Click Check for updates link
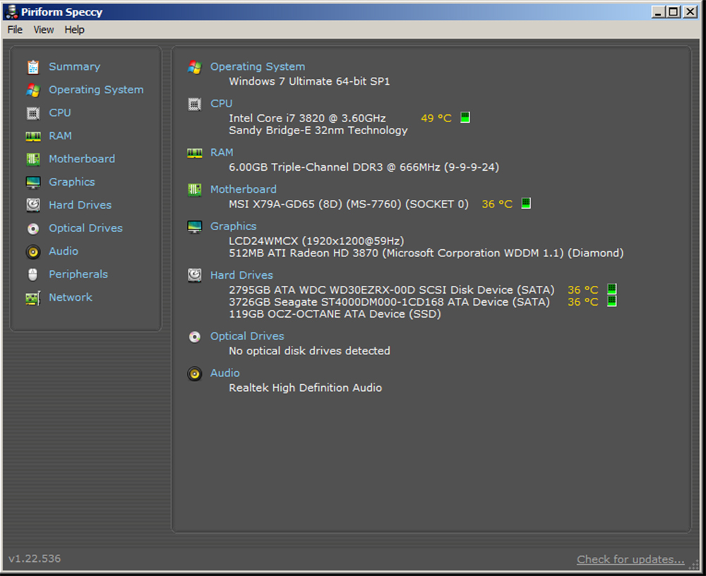This screenshot has width=706, height=576. click(x=630, y=559)
